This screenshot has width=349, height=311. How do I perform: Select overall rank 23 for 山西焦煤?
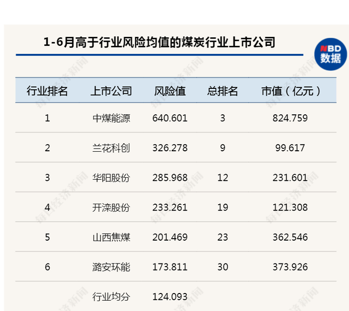(x=222, y=237)
